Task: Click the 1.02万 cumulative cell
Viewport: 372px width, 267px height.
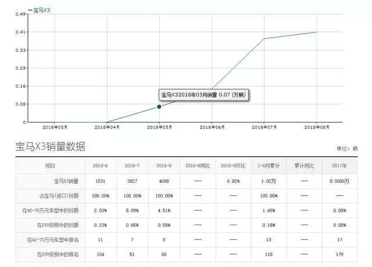Action: [269, 181]
